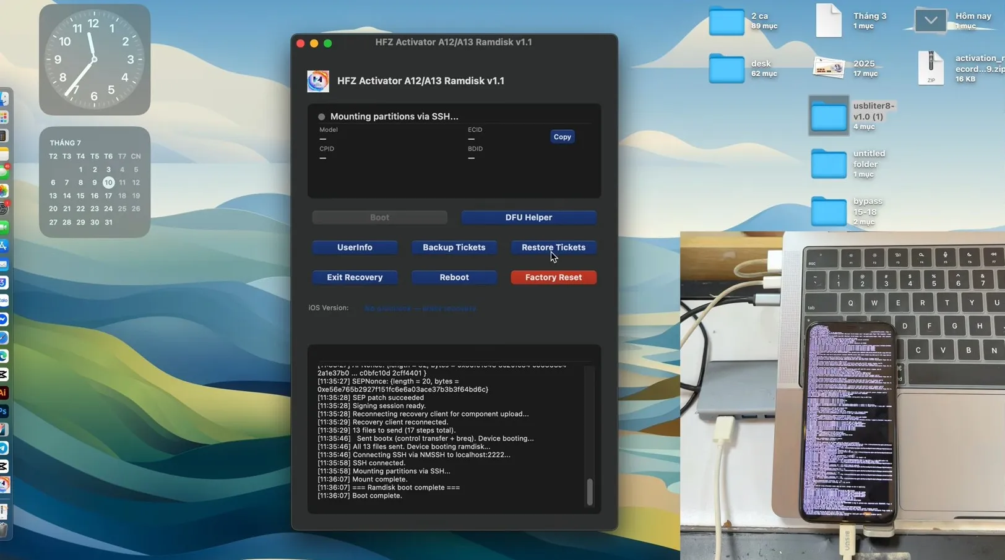
Task: Click the red Factory Reset button
Action: point(553,277)
